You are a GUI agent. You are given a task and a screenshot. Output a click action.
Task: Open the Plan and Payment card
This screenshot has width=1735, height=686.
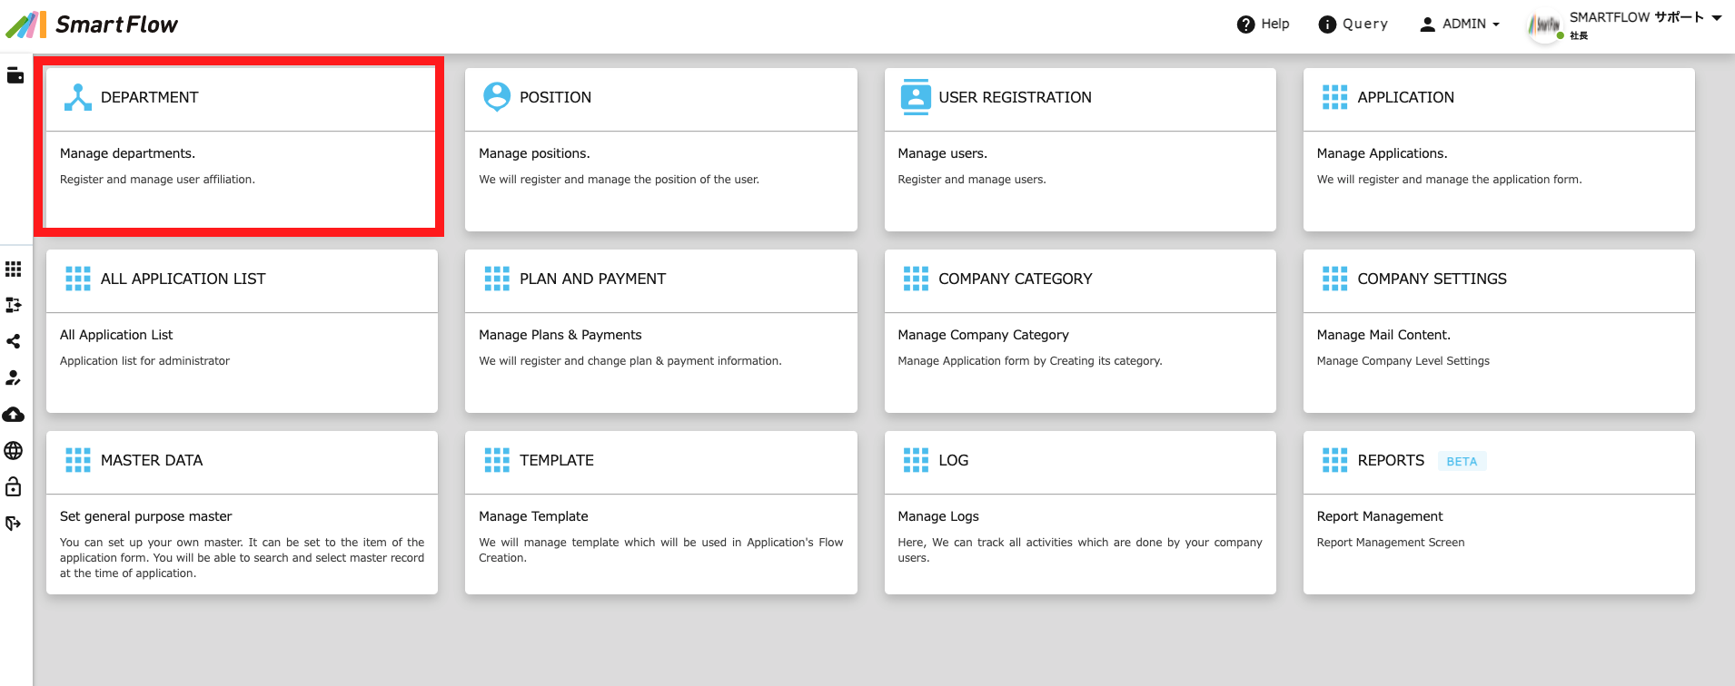[661, 331]
